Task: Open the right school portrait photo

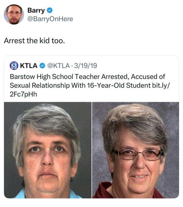Action: pyautogui.click(x=135, y=150)
